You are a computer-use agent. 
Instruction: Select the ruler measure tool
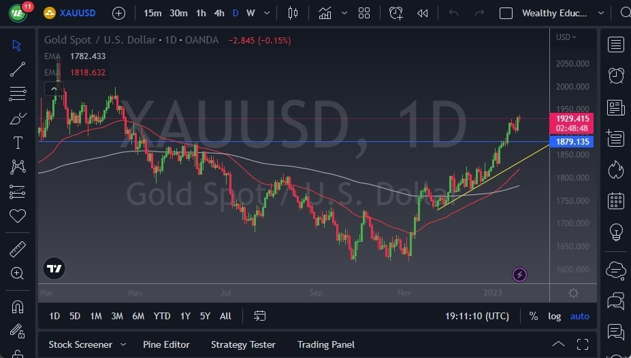(x=17, y=249)
